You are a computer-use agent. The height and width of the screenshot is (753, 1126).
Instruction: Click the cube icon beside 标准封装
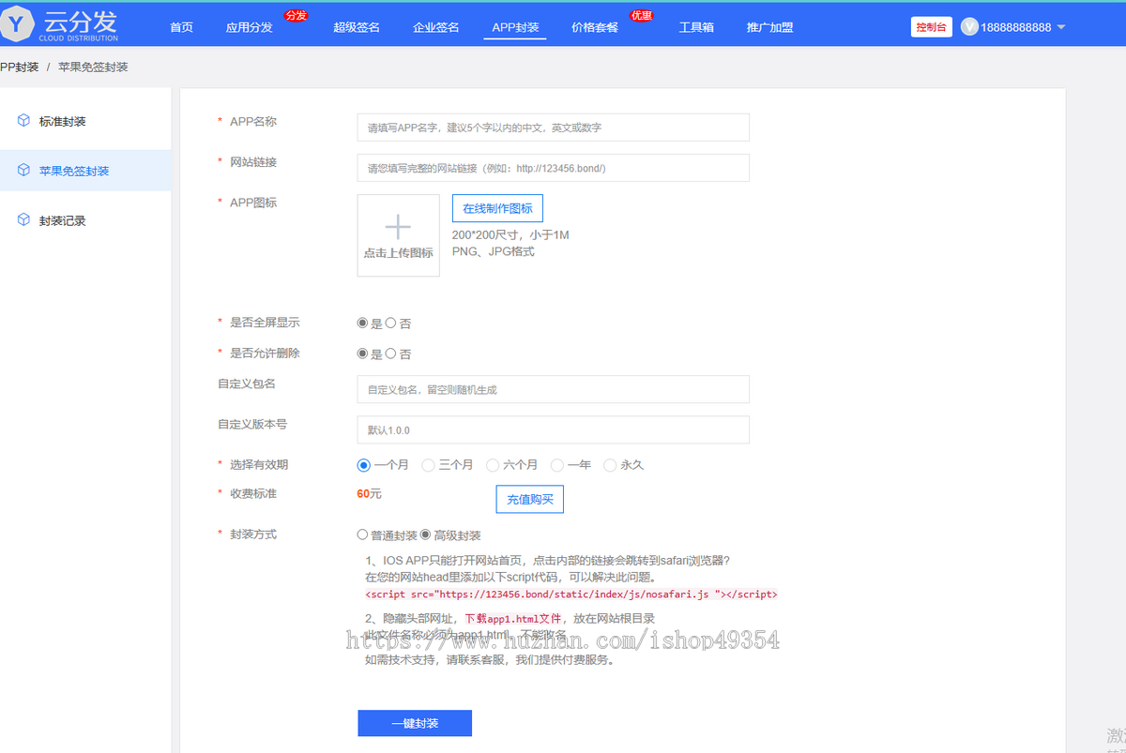[x=23, y=121]
